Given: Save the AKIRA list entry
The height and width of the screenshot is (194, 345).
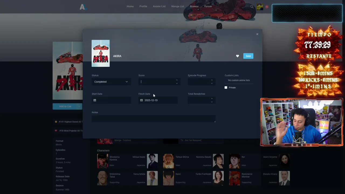Looking at the screenshot, I should 248,56.
